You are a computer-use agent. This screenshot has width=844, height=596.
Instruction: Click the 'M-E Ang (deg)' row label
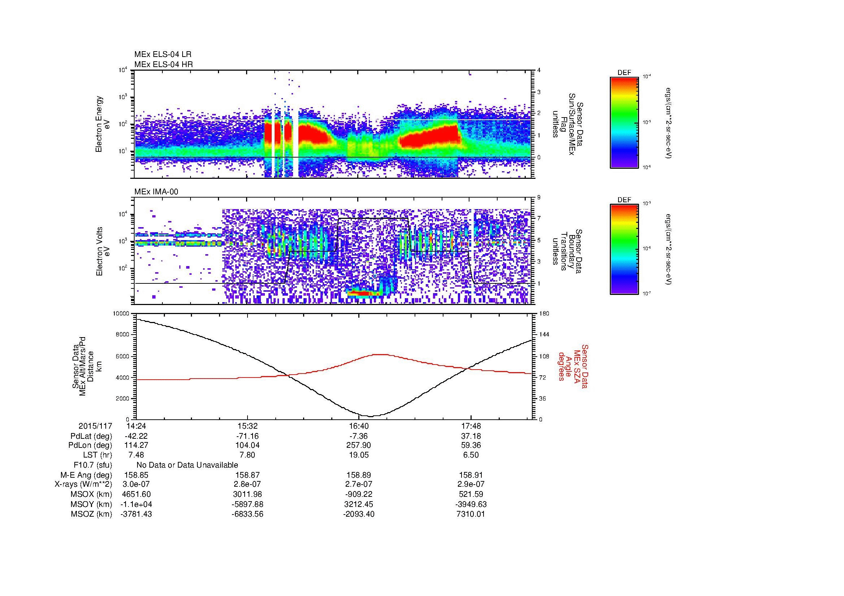coord(86,475)
